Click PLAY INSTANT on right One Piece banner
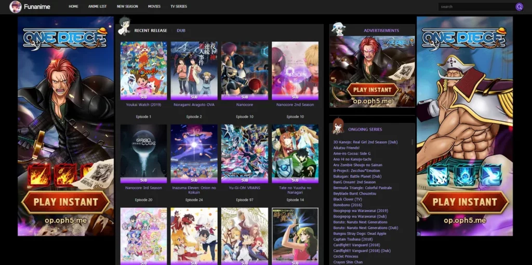This screenshot has height=265, width=532. click(x=464, y=202)
